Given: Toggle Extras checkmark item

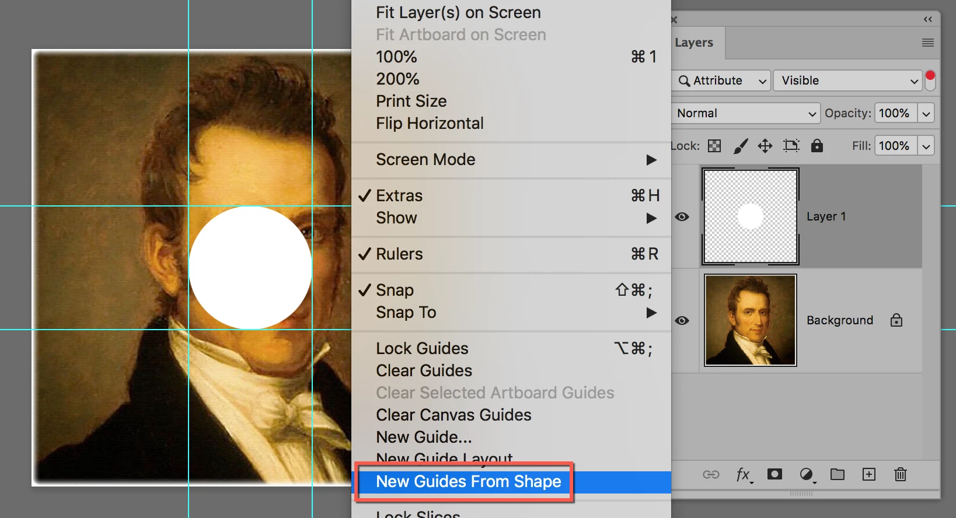Looking at the screenshot, I should pos(511,195).
